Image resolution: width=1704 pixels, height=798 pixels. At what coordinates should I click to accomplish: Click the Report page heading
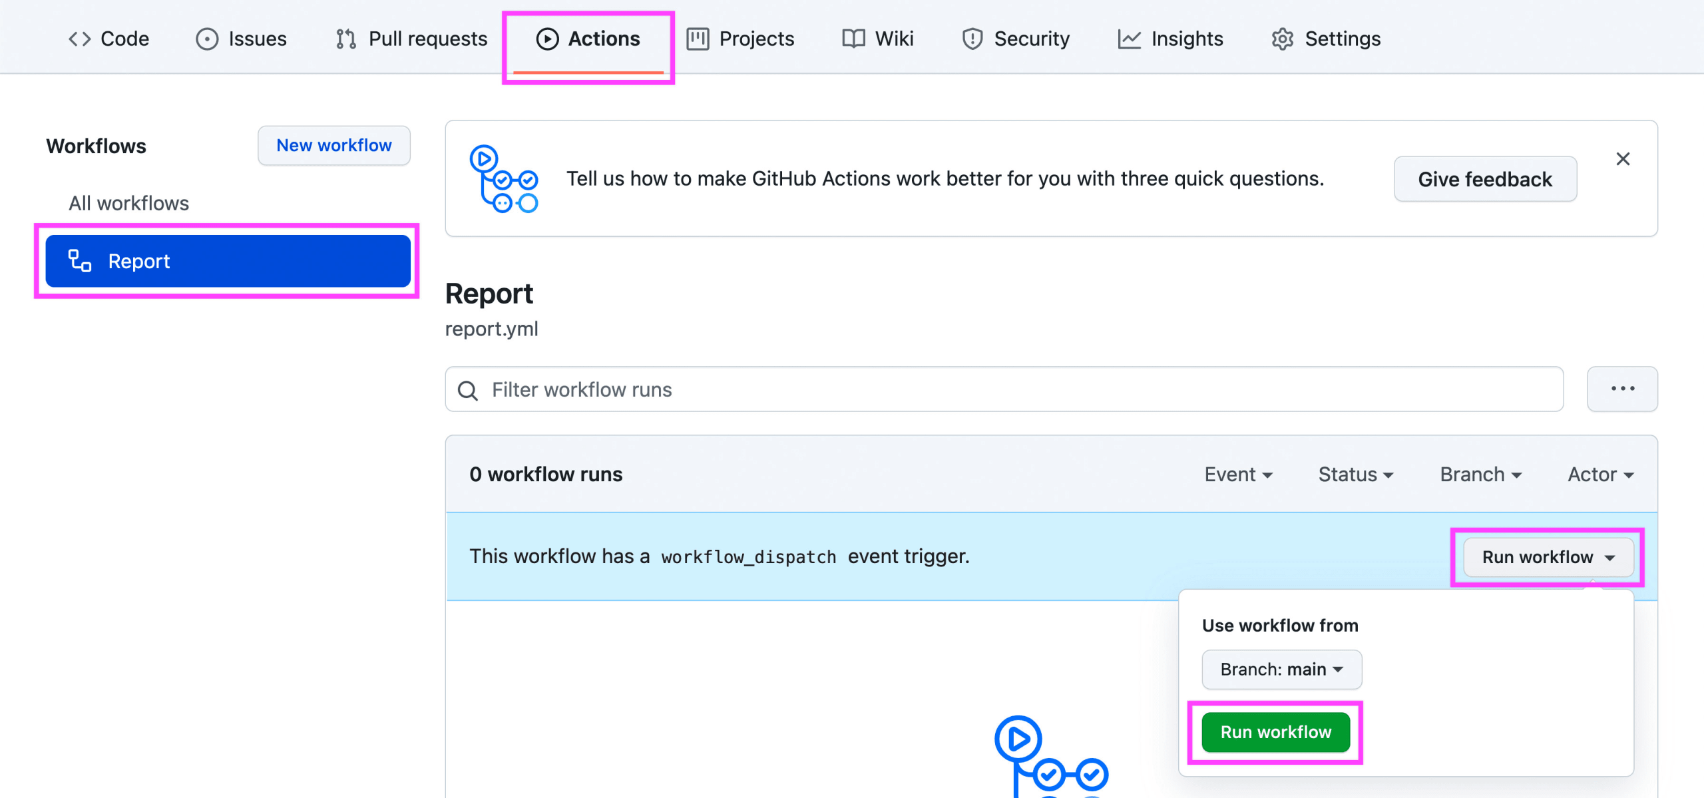point(489,294)
